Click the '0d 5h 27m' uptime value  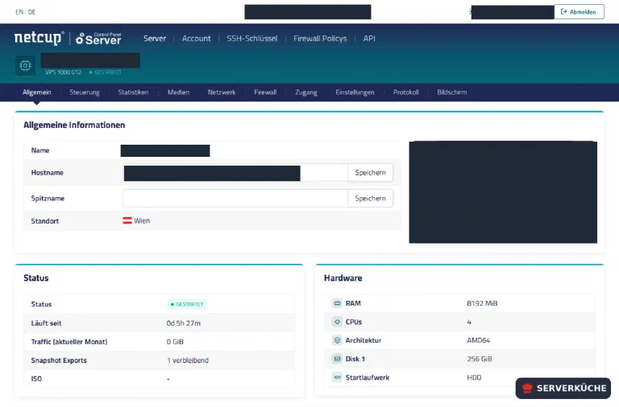pyautogui.click(x=184, y=323)
